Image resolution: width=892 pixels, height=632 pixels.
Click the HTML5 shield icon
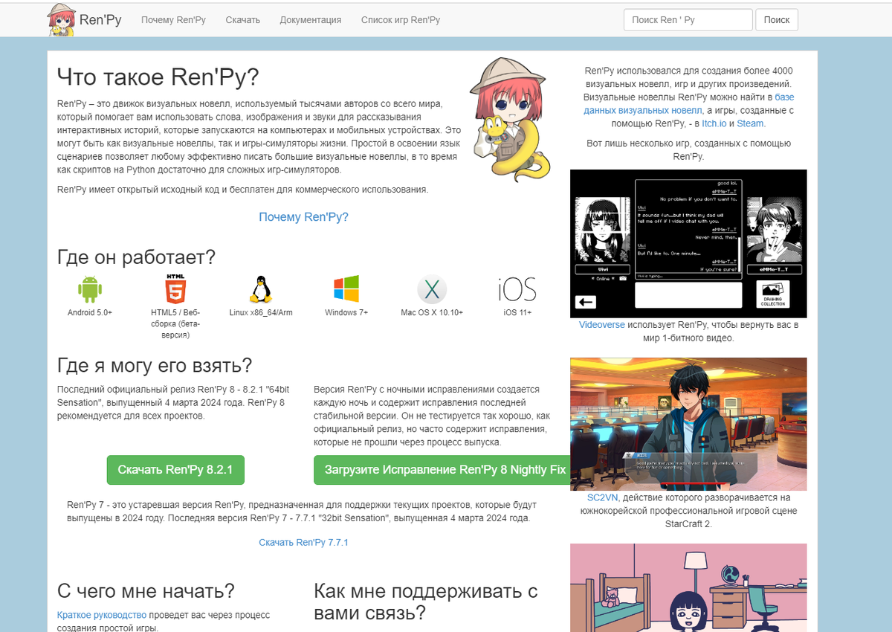click(x=175, y=288)
